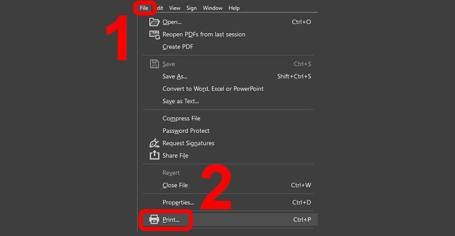The image size is (455, 236).
Task: Click the Share File upload icon
Action: click(154, 155)
